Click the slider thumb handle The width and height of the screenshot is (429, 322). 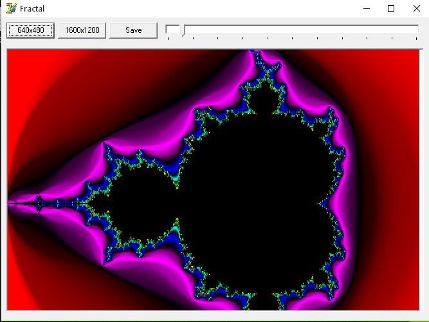tap(184, 30)
